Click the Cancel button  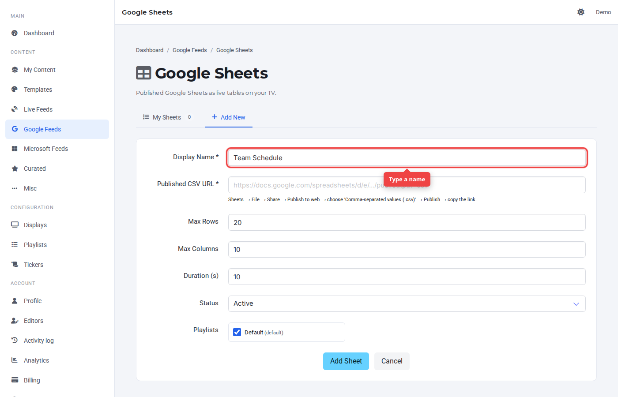pos(392,361)
